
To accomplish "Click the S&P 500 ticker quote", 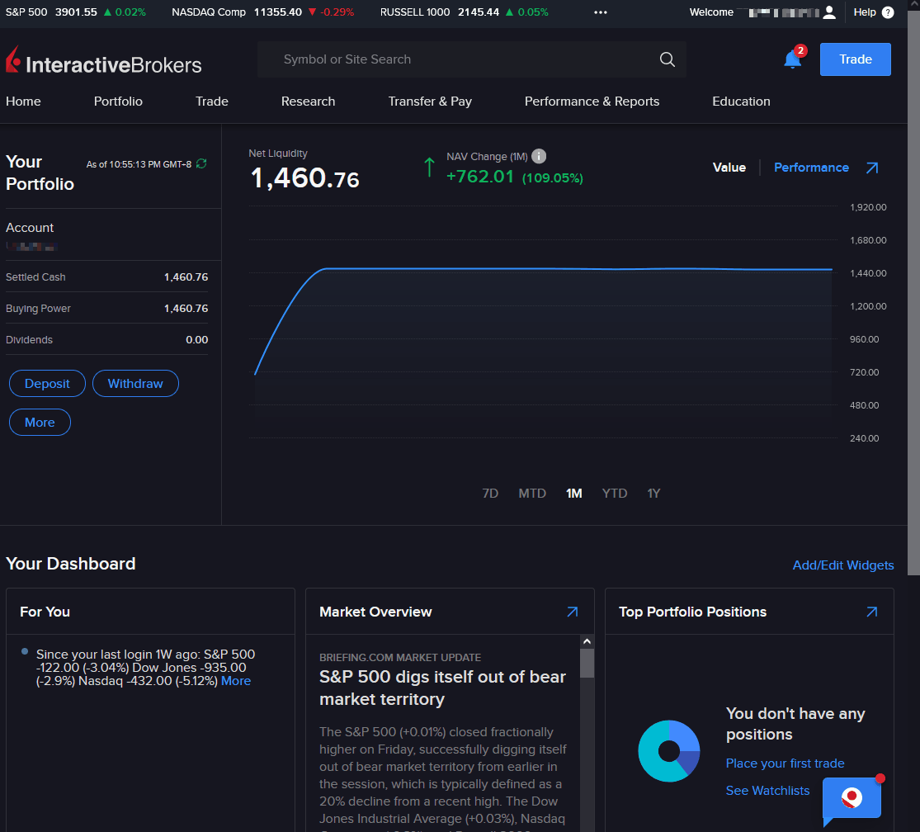I will pyautogui.click(x=76, y=12).
